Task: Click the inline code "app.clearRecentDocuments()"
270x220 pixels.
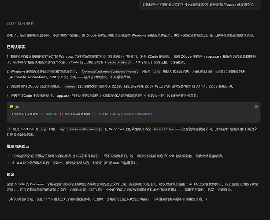Action: click(81, 129)
